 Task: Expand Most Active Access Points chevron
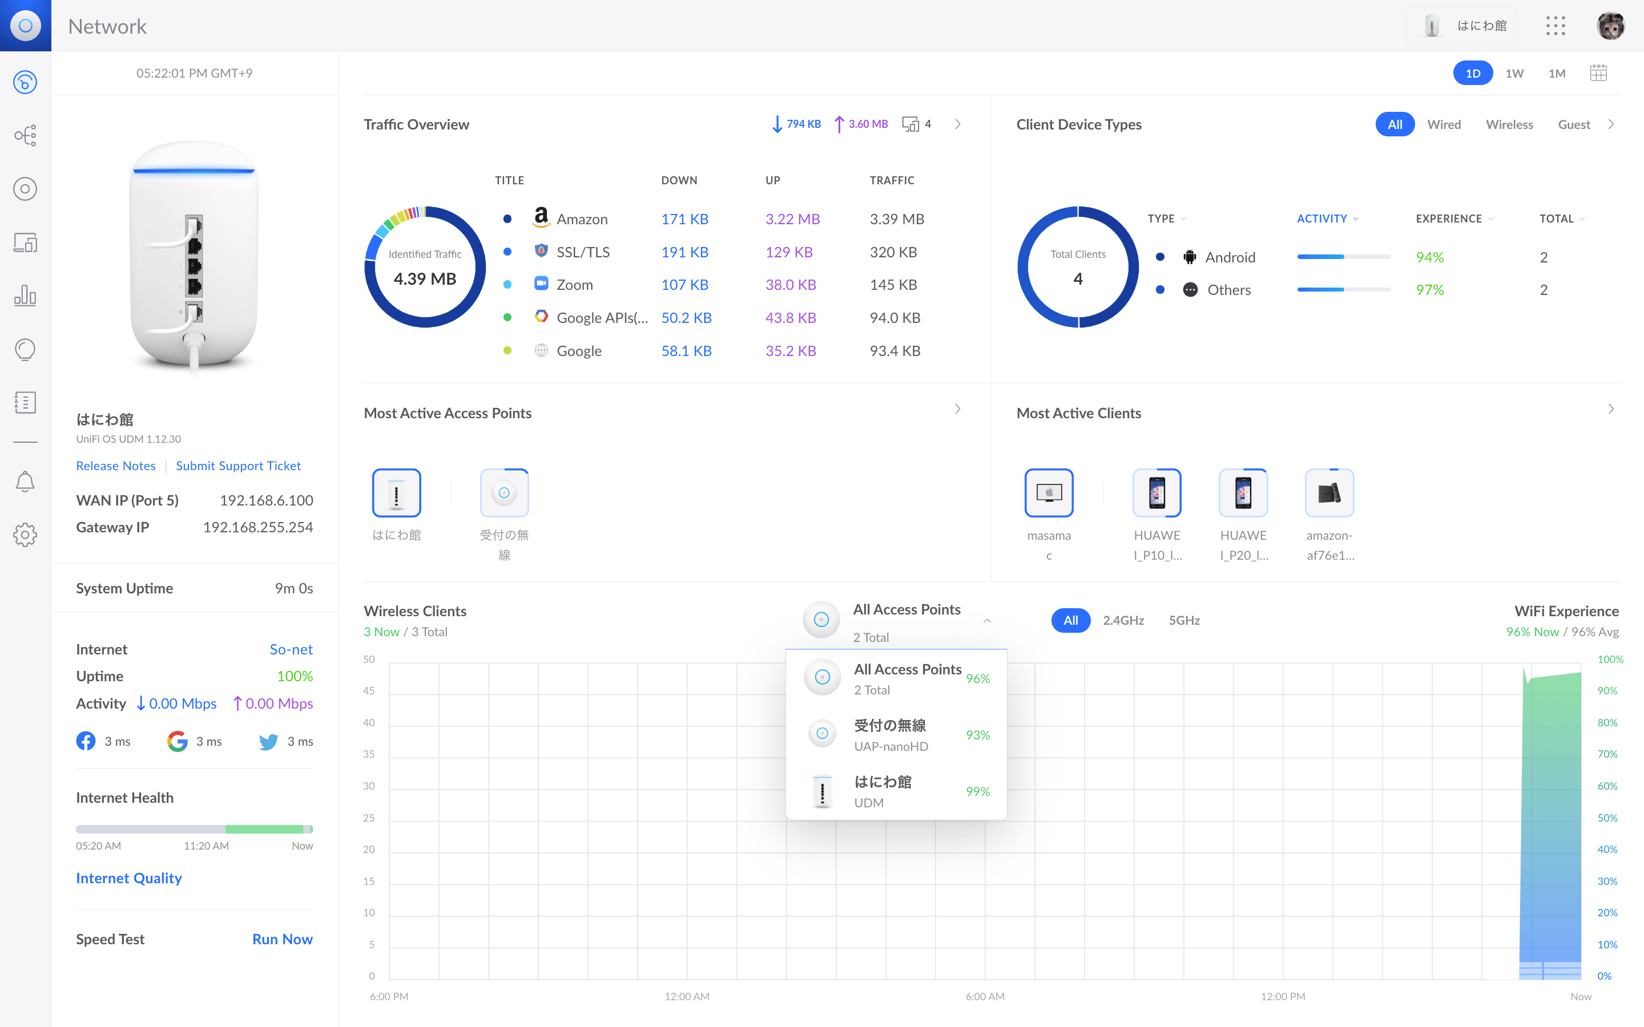[x=958, y=409]
